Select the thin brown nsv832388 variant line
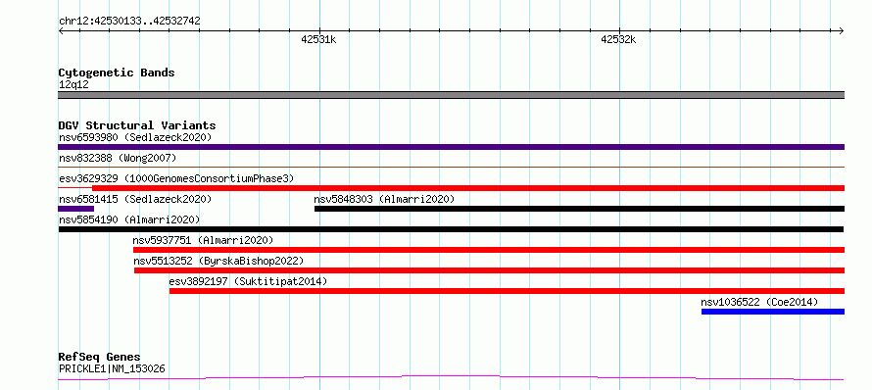The height and width of the screenshot is (390, 872). [451, 167]
